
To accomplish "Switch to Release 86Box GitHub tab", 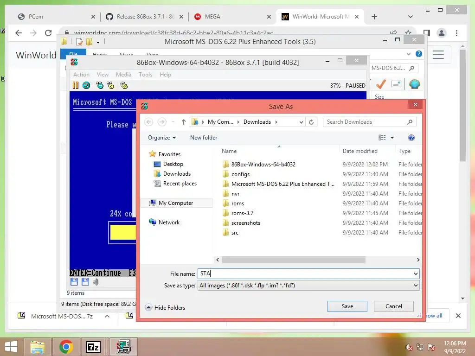I will [144, 17].
